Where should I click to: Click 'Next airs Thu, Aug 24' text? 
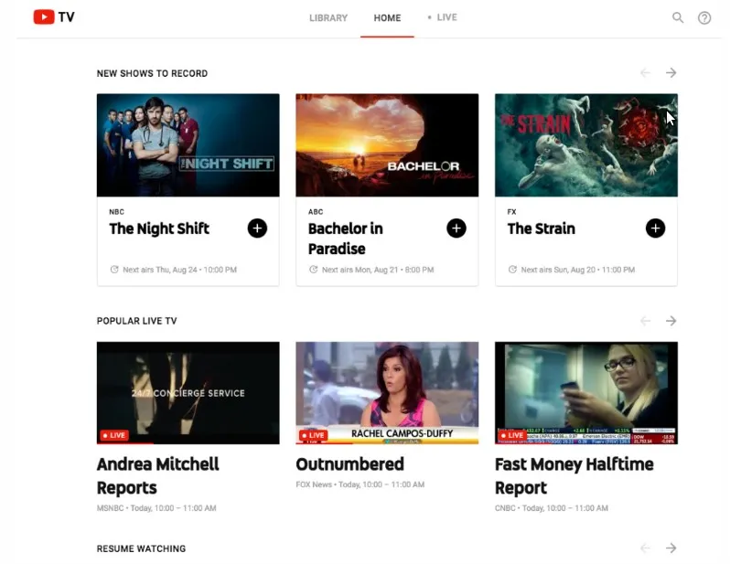point(179,270)
